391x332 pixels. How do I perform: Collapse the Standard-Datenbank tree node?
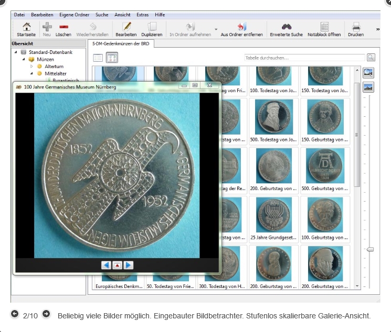coord(16,52)
